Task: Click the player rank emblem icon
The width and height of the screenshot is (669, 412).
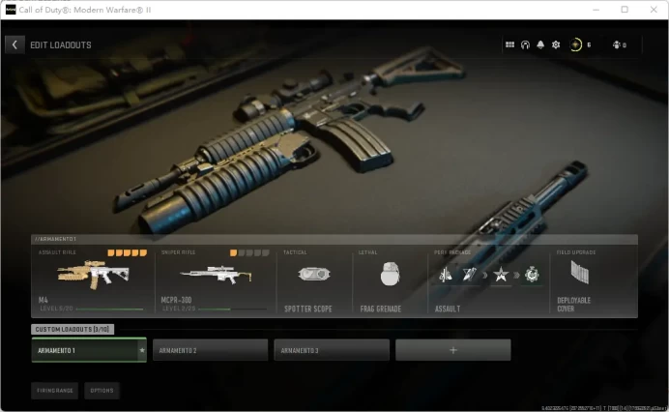Action: (x=575, y=44)
